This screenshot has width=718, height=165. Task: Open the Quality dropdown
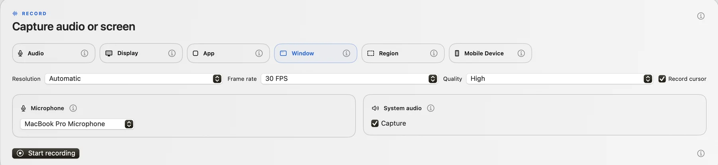[559, 79]
